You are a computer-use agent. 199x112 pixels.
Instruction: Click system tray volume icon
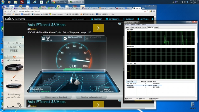pos(185,2)
